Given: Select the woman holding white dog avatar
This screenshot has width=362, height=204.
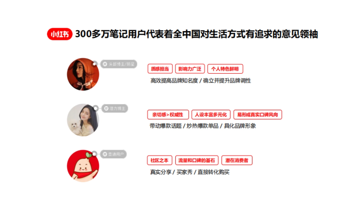Looking at the screenshot, I should pyautogui.click(x=83, y=120).
